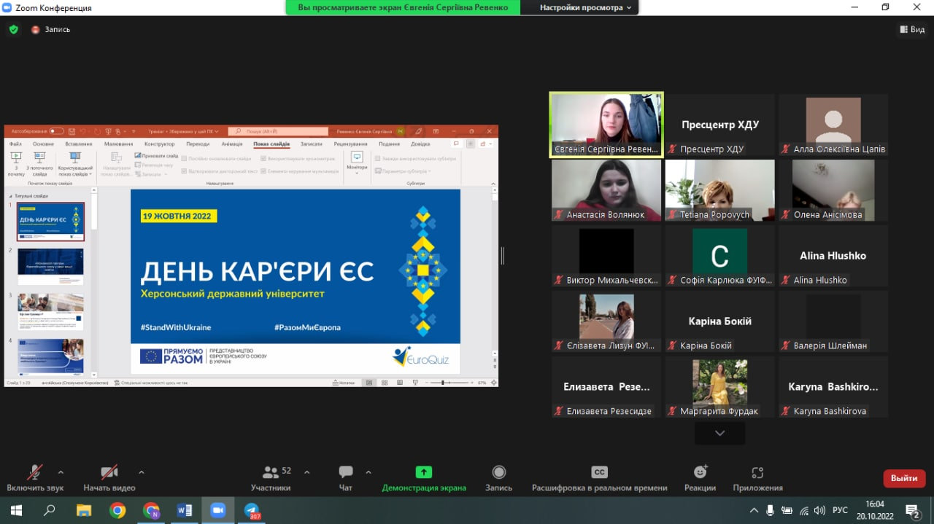Open Параметри субтитрів dropdown
This screenshot has height=524, width=934.
tap(403, 171)
